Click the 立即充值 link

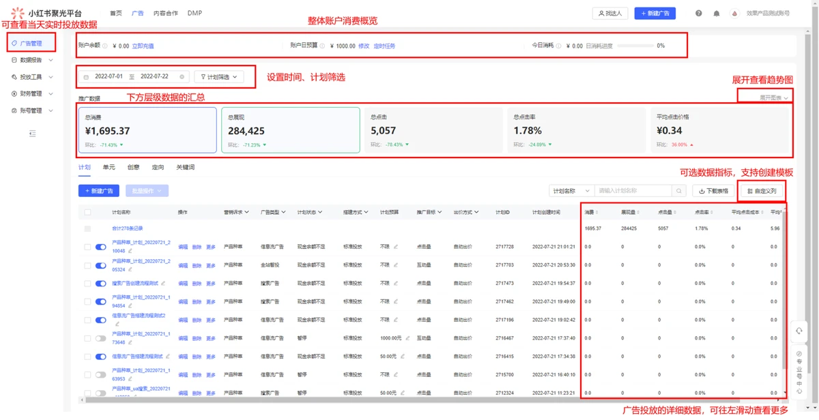(x=143, y=46)
